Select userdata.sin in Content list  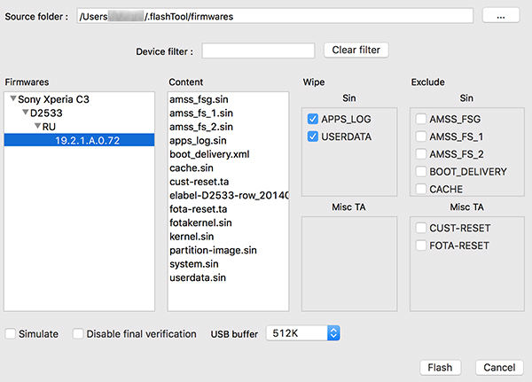point(198,277)
